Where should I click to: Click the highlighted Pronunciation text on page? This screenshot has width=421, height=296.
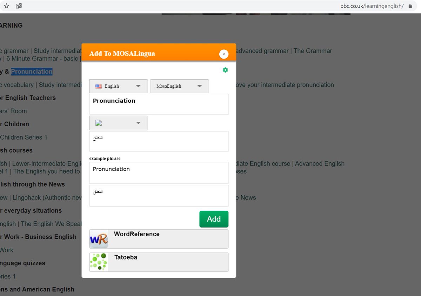32,72
